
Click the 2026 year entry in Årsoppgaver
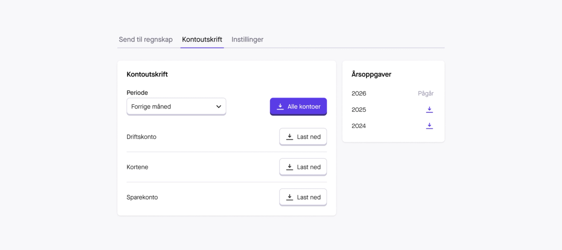tap(359, 94)
